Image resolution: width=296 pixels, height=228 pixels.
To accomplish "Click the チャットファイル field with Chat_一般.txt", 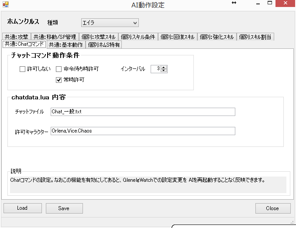I will click(x=143, y=112).
